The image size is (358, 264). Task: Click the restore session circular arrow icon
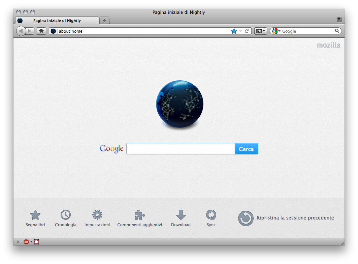pos(246,218)
